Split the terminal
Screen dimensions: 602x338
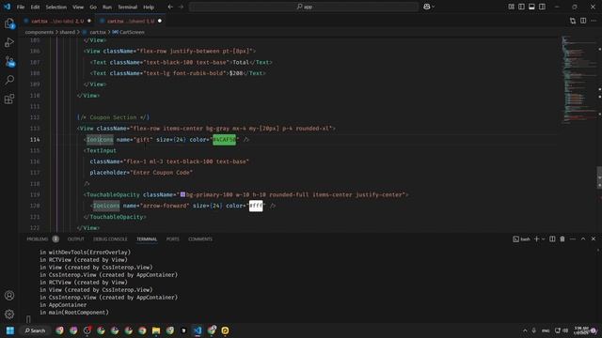[552, 238]
